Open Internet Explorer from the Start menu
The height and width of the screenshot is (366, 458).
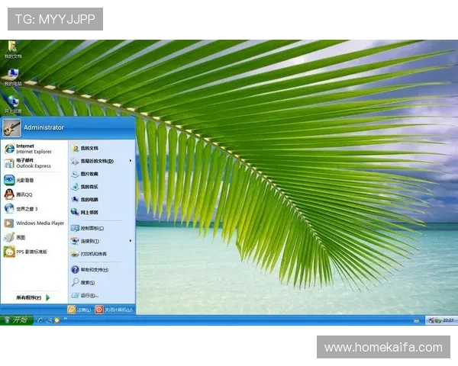tap(31, 148)
